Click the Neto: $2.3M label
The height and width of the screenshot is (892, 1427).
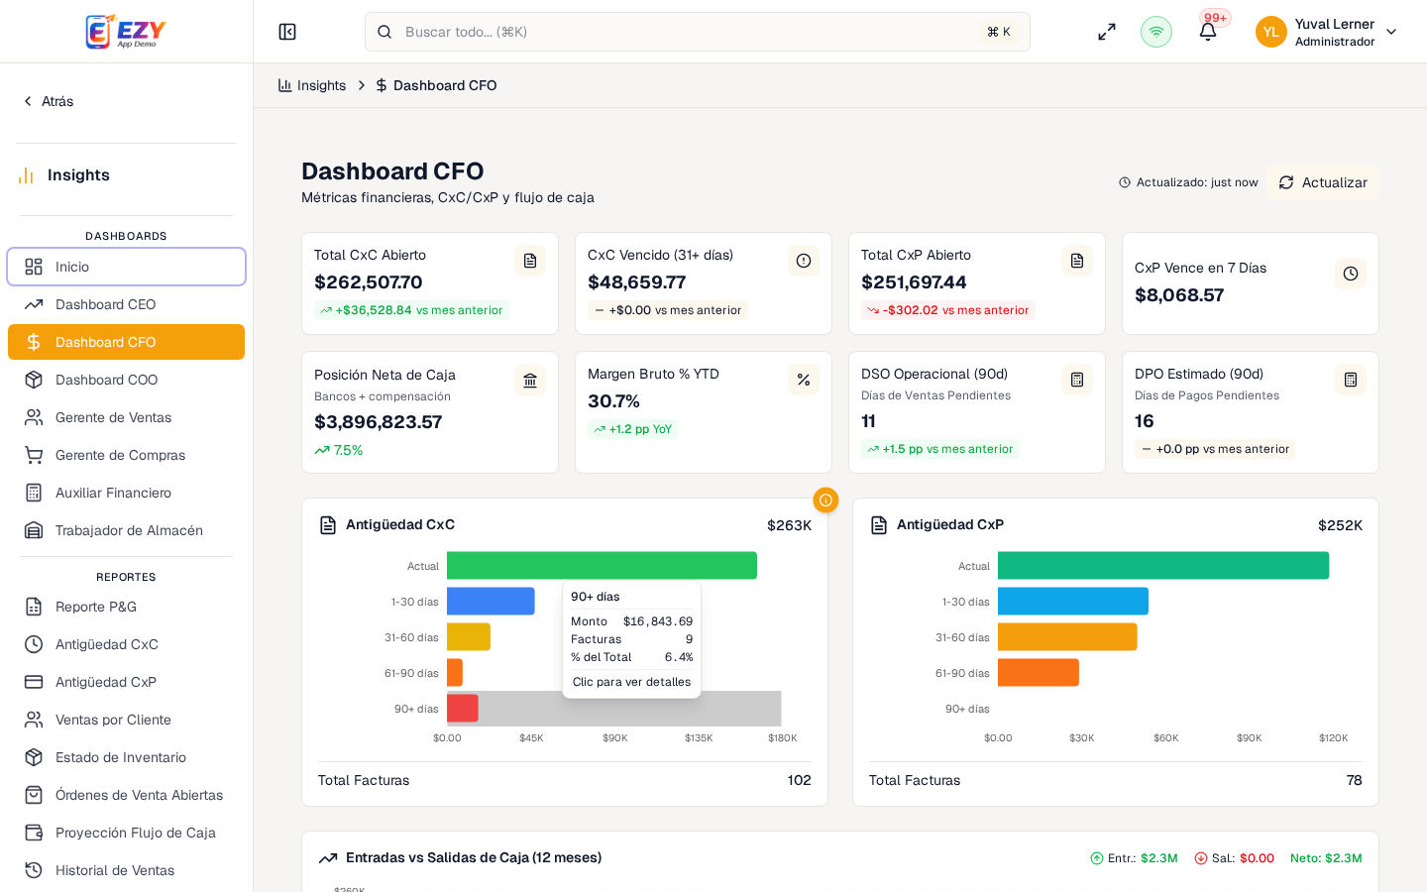coord(1326,858)
